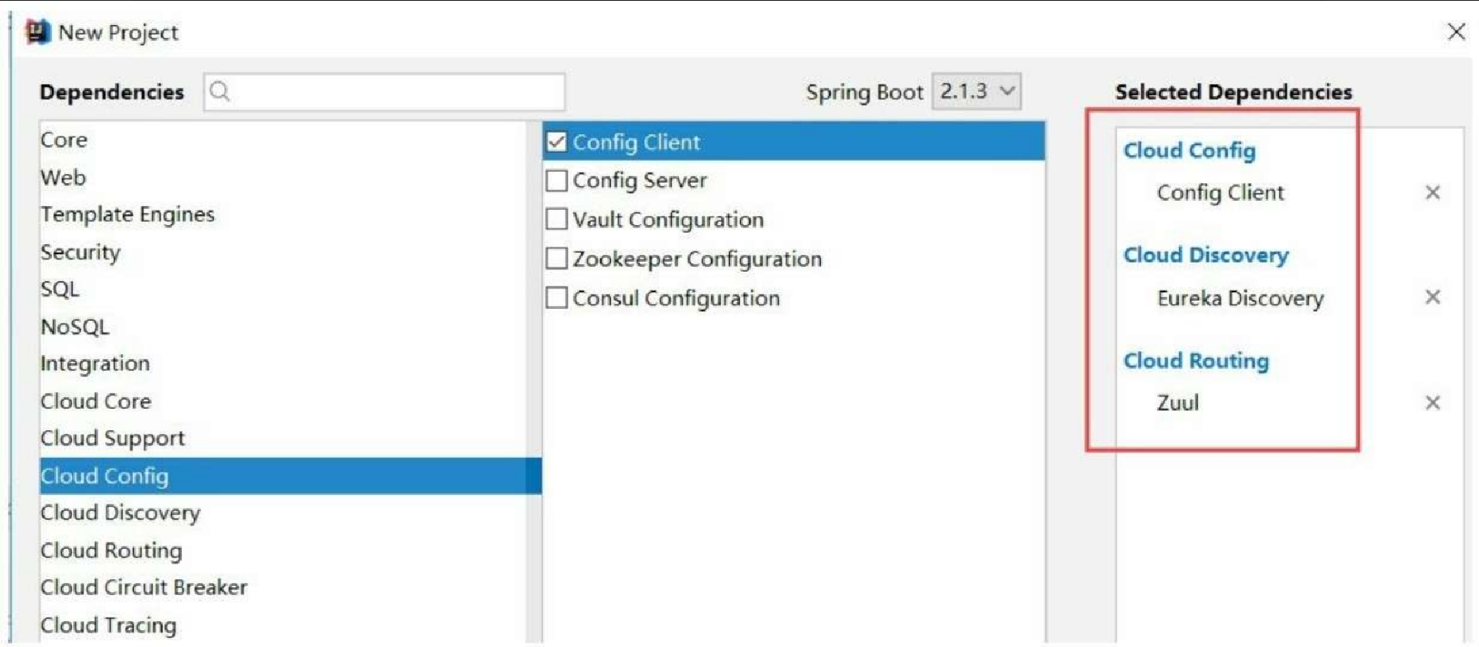Remove Config Client from selected dependencies
The image size is (1479, 647).
point(1432,192)
